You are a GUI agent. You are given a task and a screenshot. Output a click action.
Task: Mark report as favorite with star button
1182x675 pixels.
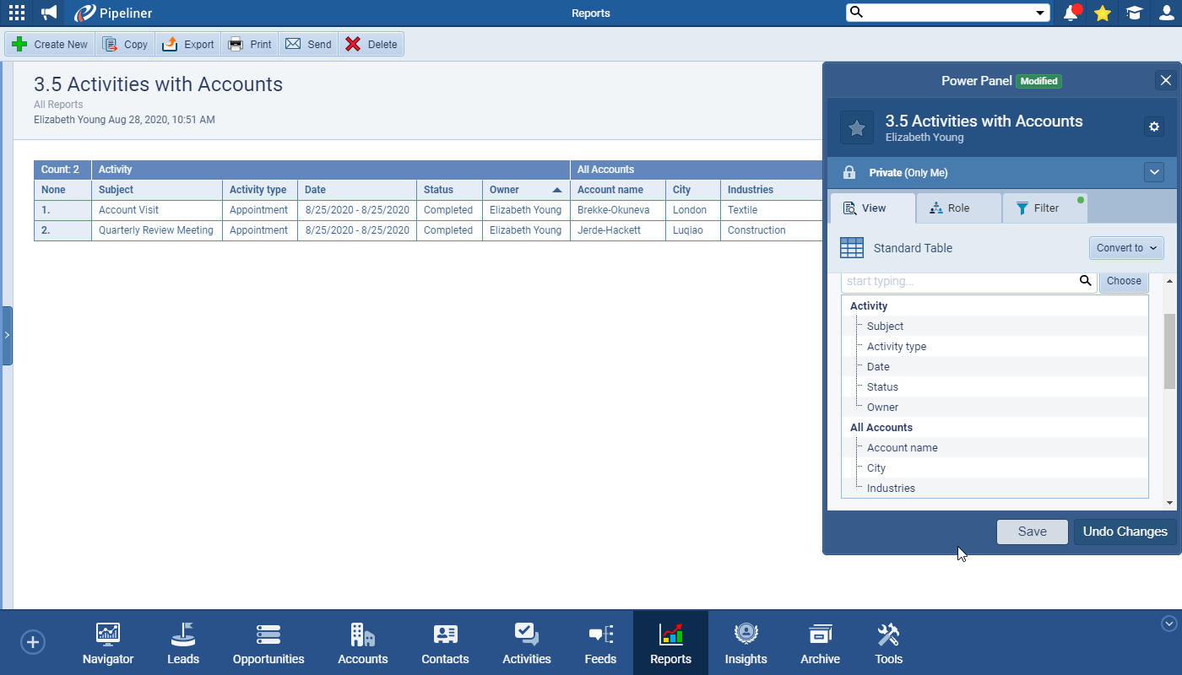pos(856,127)
